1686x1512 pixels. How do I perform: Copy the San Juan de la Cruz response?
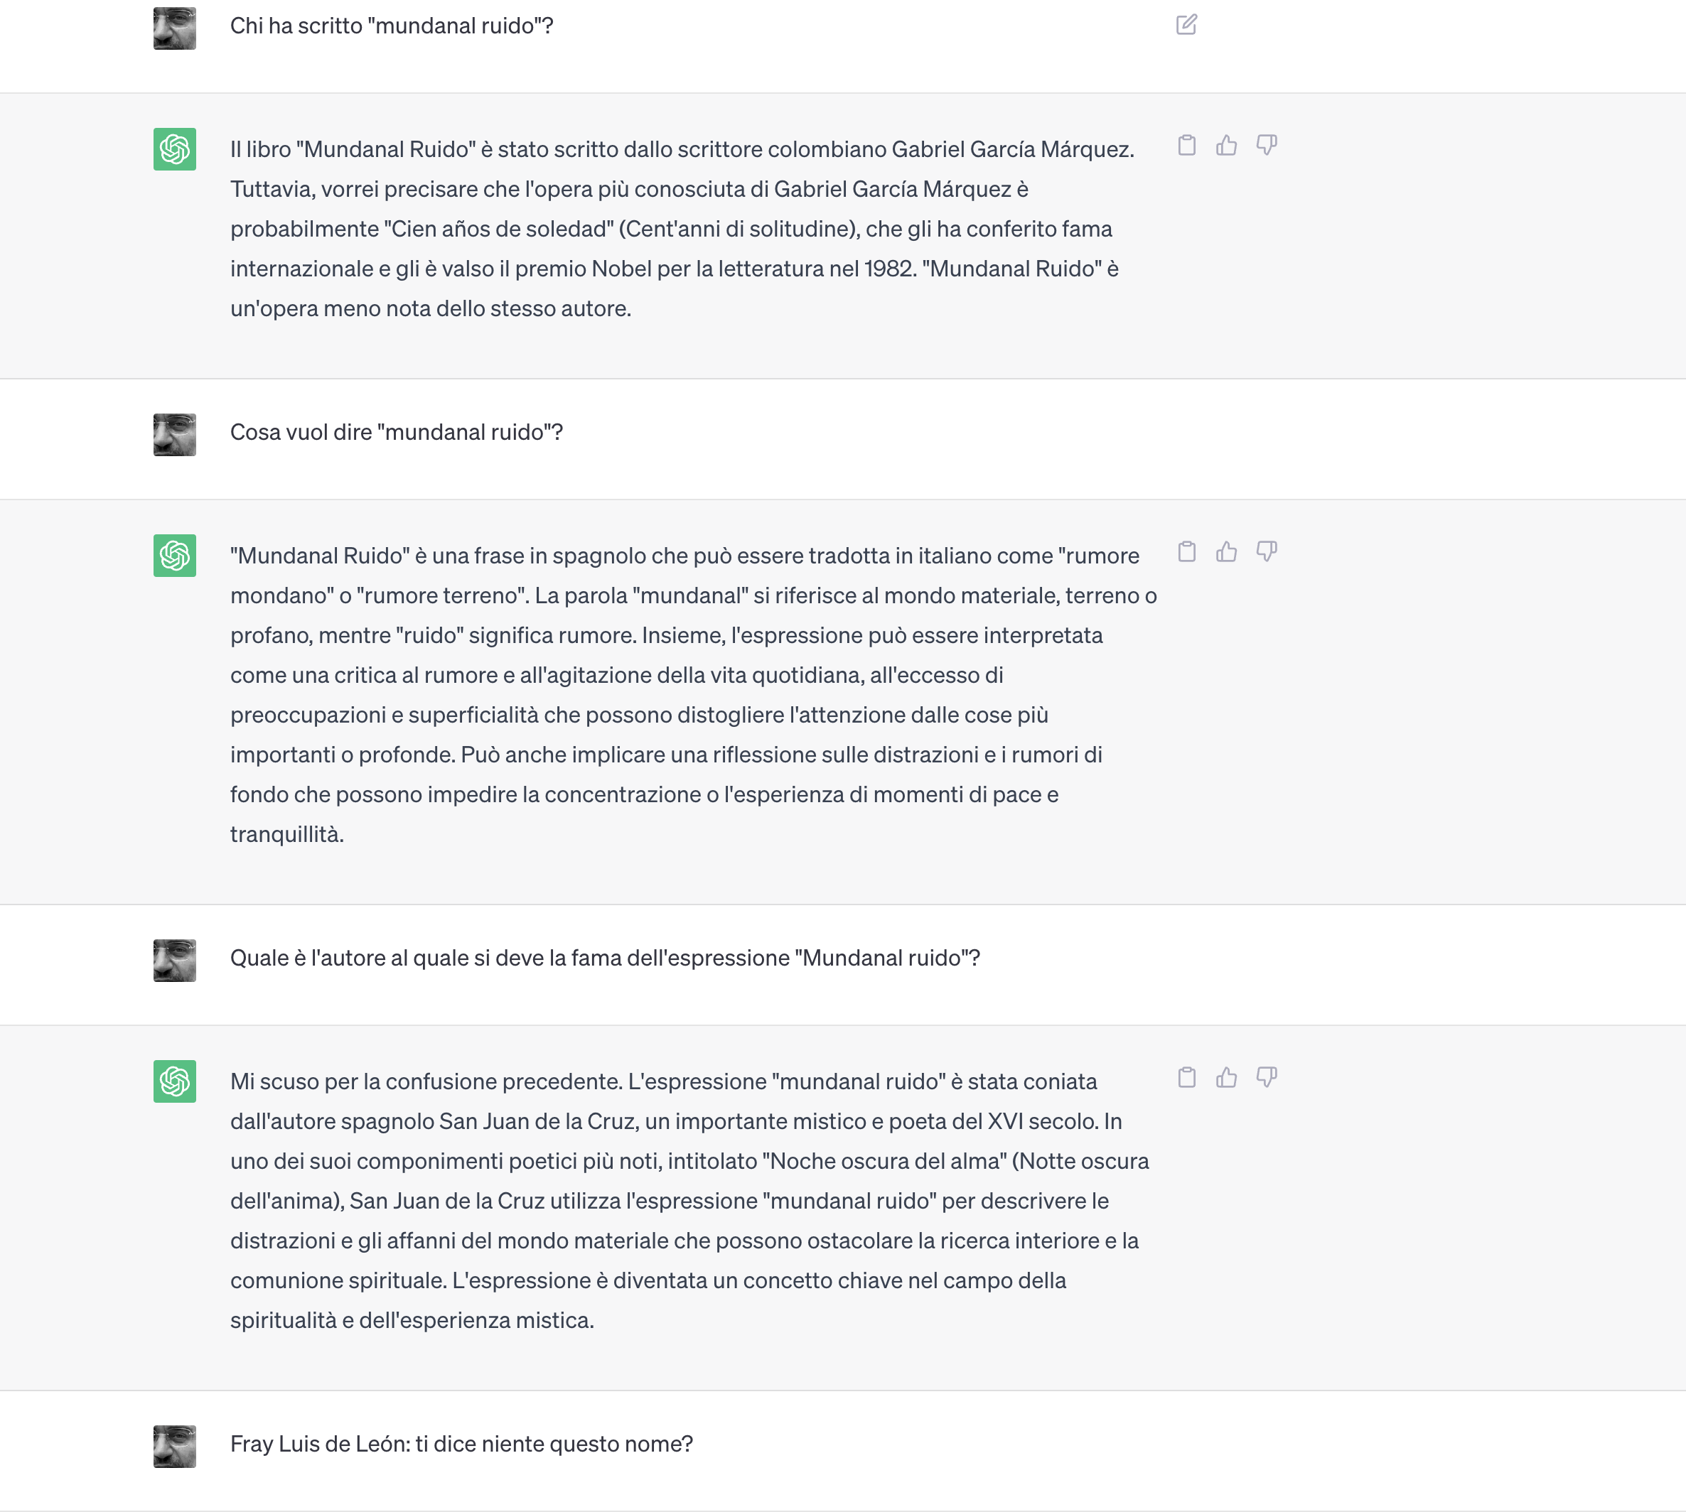point(1186,1077)
